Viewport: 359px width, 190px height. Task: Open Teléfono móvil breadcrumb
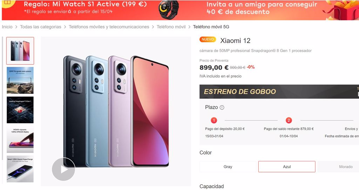171,27
